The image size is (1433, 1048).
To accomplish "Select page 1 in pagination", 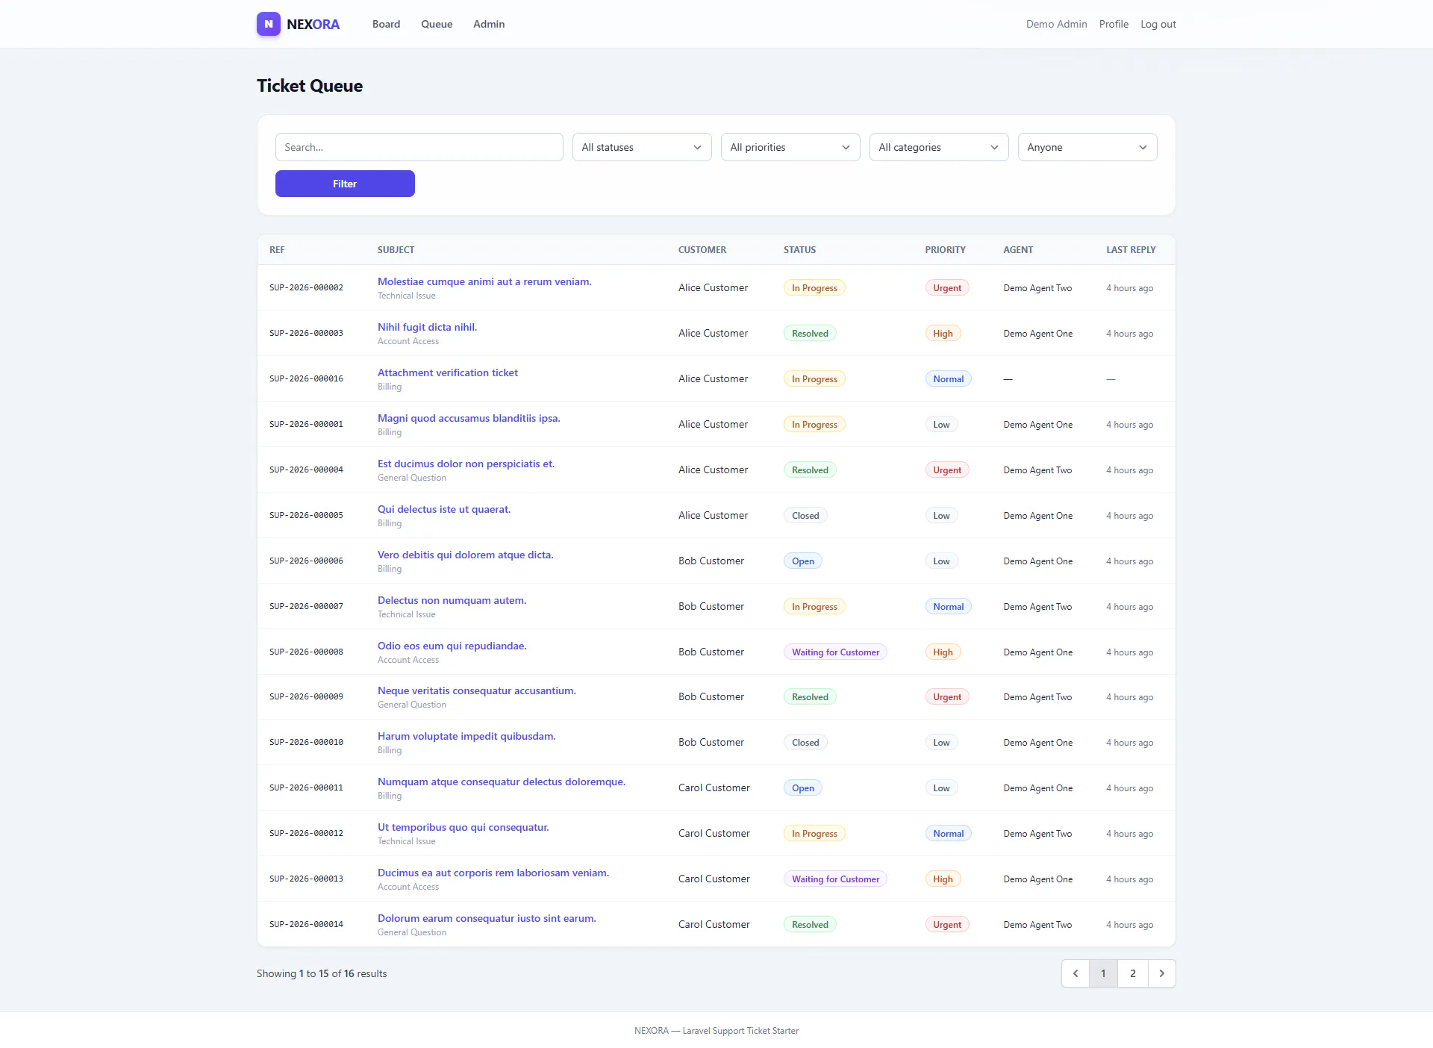I will [x=1103, y=973].
